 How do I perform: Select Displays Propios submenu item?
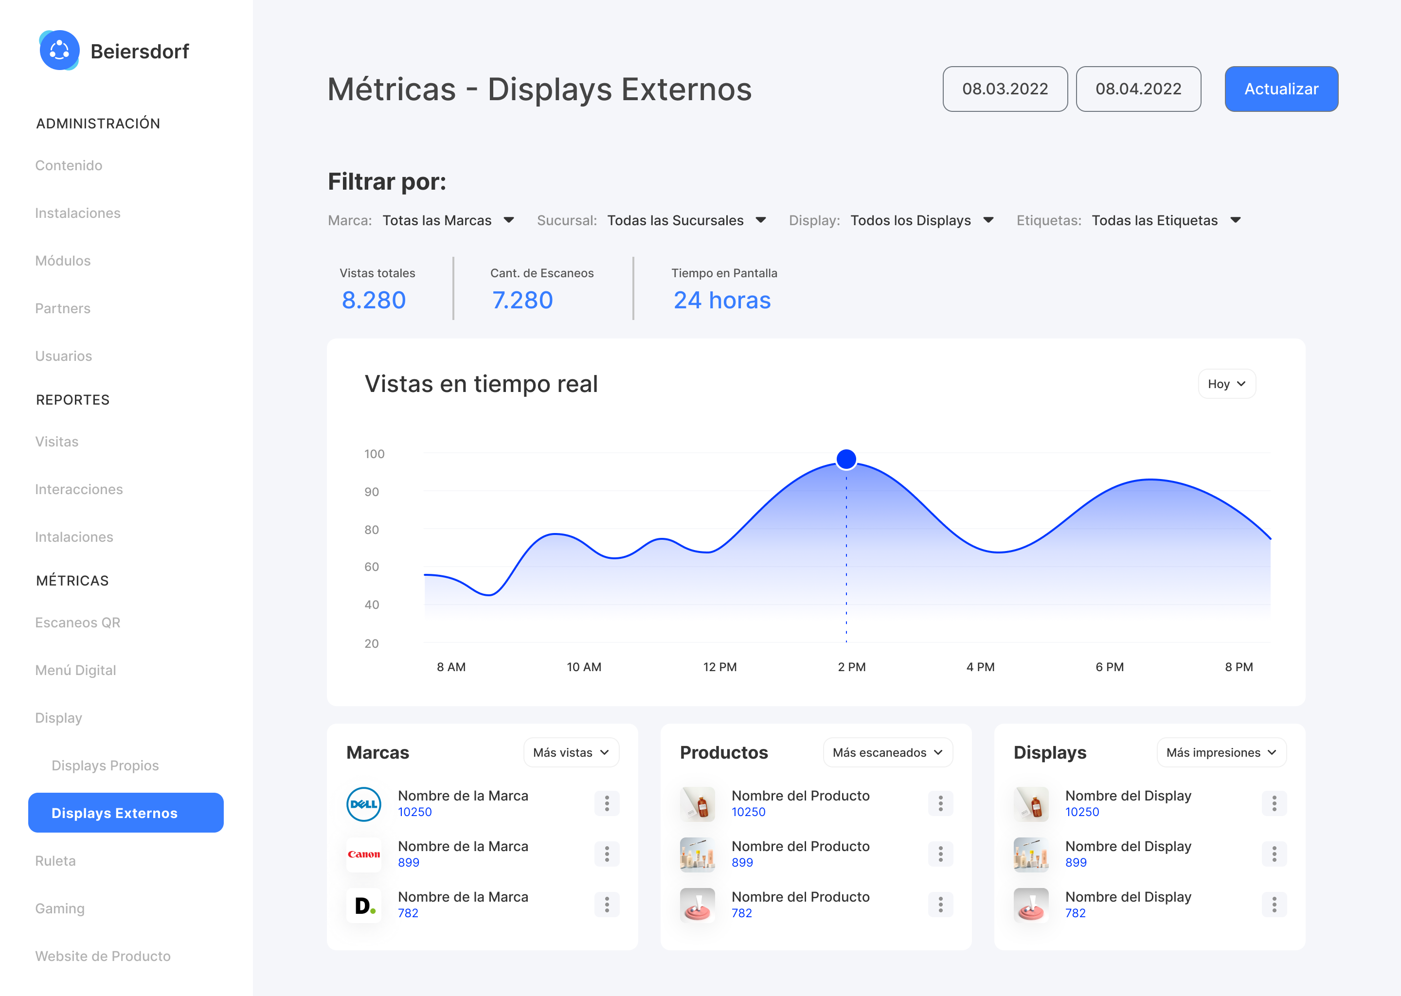coord(105,765)
